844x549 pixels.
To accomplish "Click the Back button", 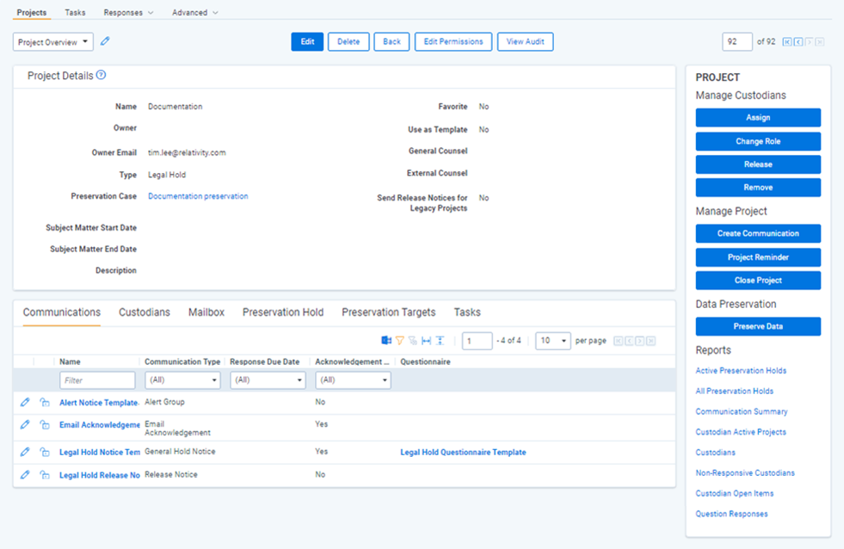I will click(x=391, y=41).
